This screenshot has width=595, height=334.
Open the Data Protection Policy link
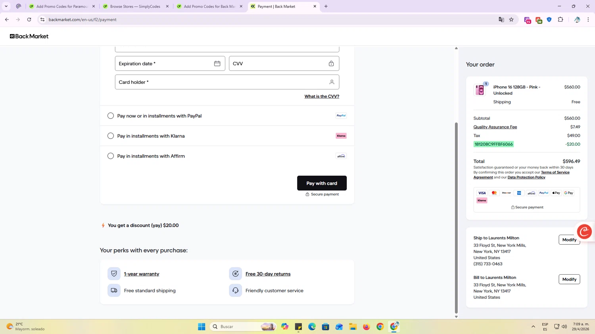click(526, 177)
